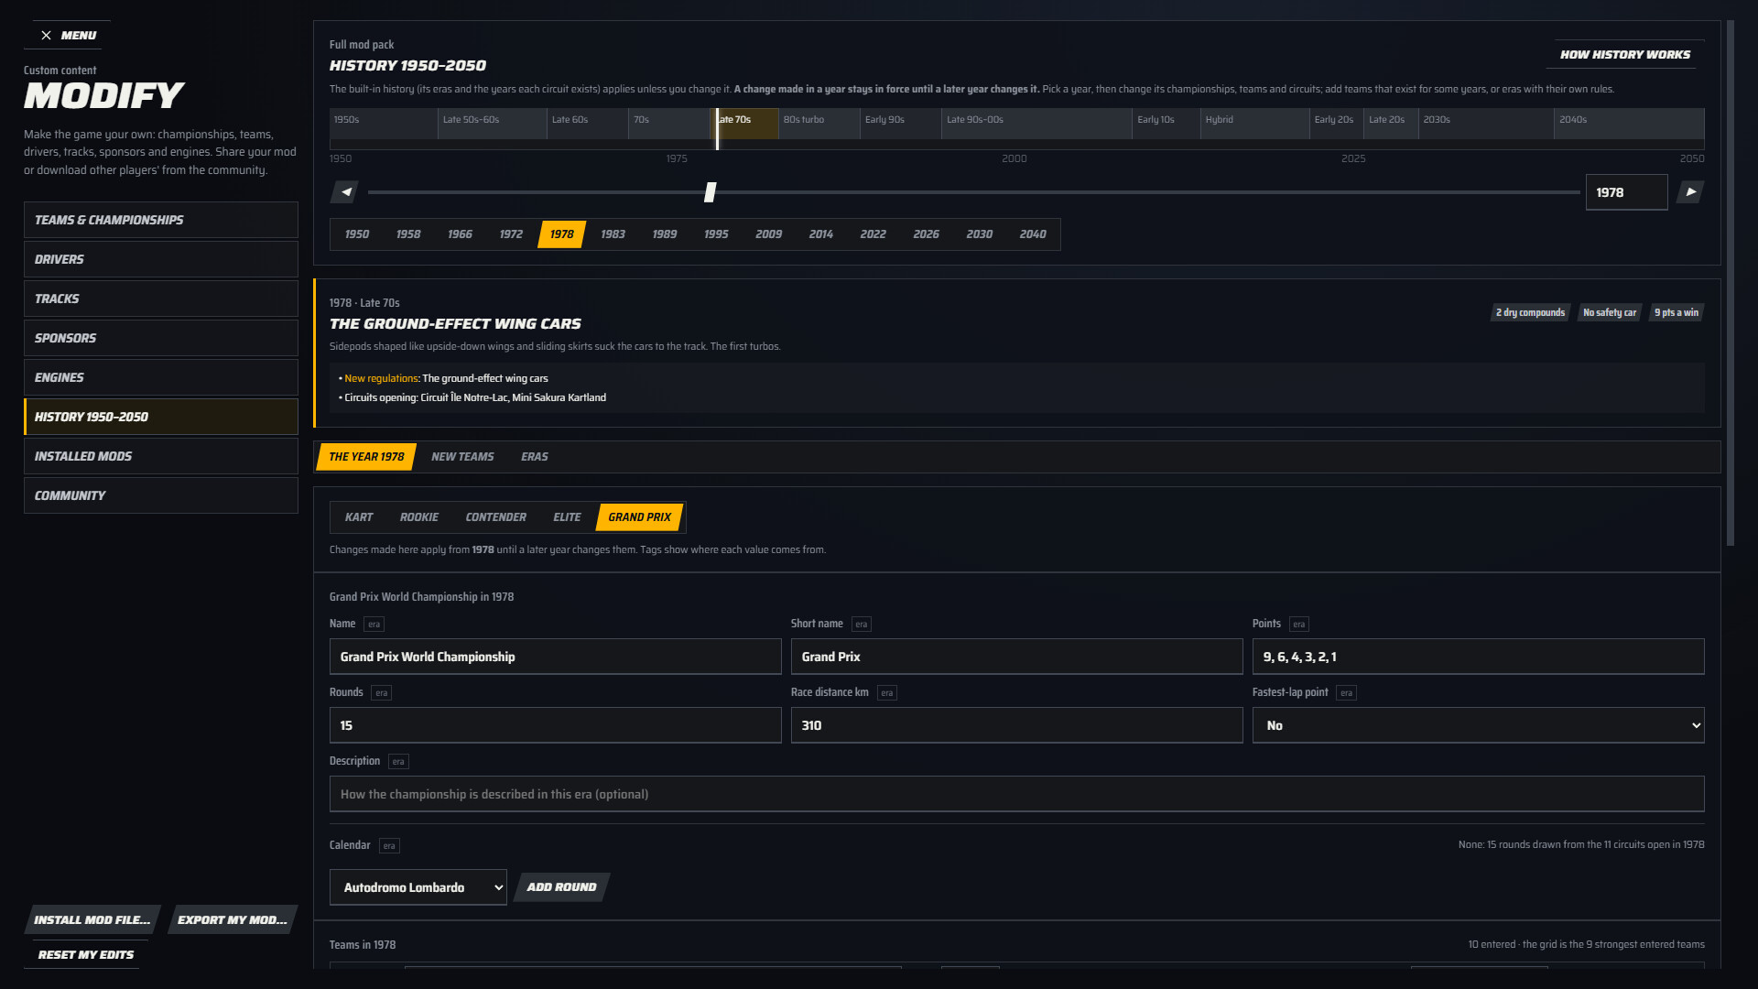The image size is (1758, 989).
Task: Jump to year 1983 preset
Action: [613, 234]
